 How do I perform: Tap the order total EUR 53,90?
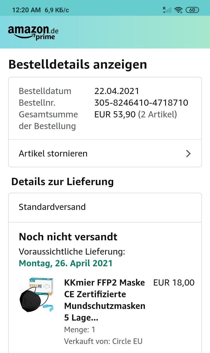[x=115, y=114]
